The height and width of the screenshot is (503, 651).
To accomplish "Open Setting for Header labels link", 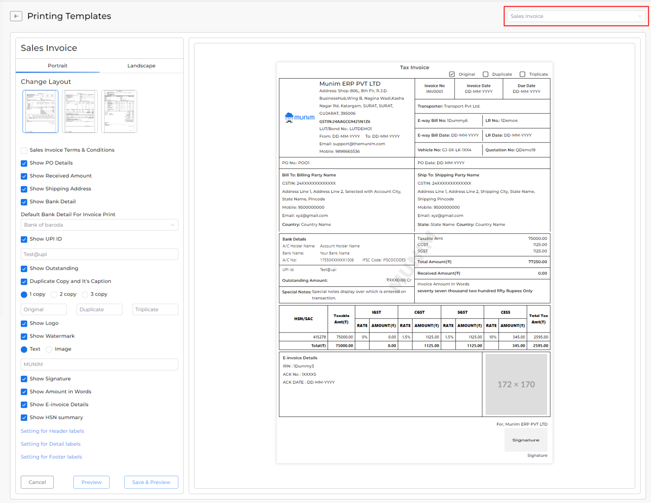I will (x=52, y=431).
